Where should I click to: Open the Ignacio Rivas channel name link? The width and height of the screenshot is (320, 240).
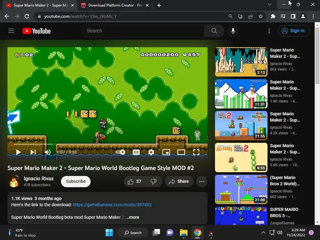(38, 178)
